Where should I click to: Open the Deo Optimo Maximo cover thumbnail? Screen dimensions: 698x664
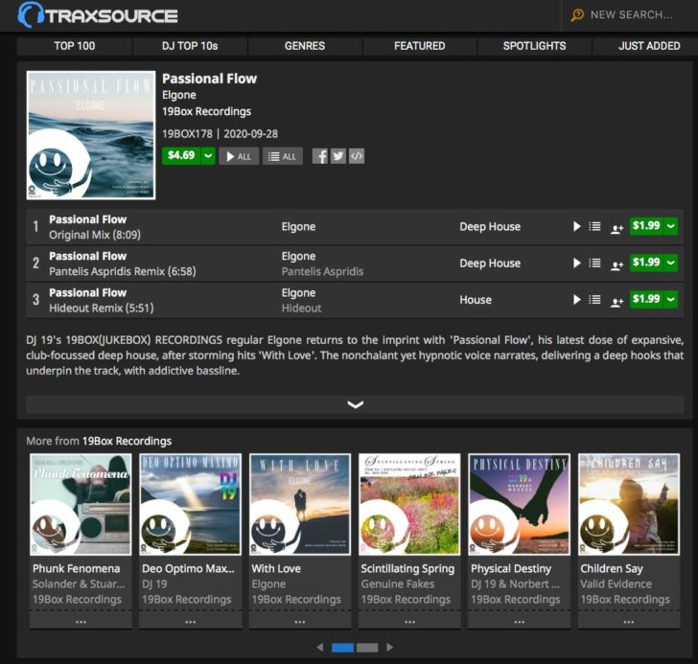190,504
